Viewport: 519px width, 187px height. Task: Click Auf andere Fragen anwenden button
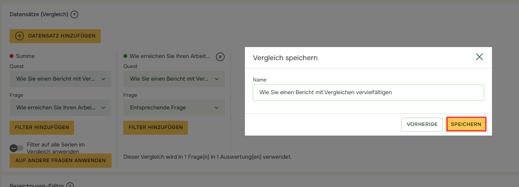[x=61, y=160]
